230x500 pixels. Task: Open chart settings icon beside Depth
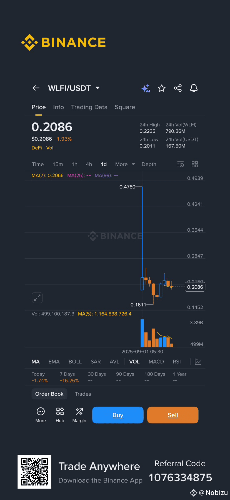click(x=181, y=164)
